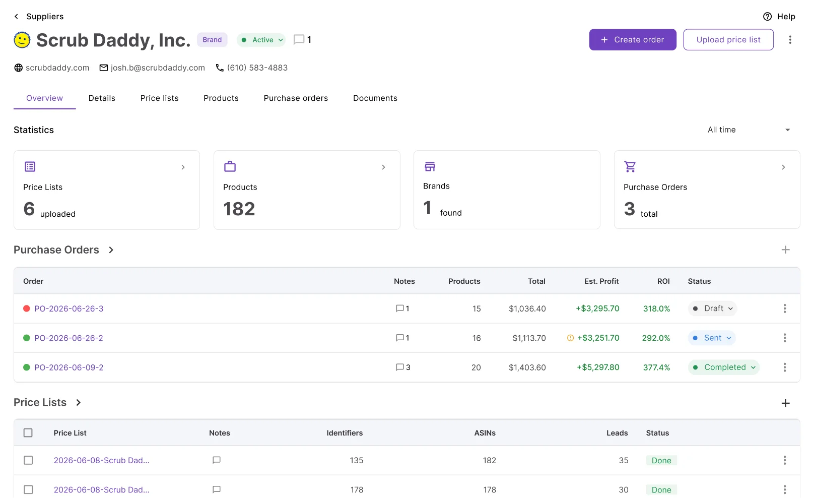Change Completed status dropdown for PO-2026-06-09-2
This screenshot has width=814, height=498.
[724, 367]
